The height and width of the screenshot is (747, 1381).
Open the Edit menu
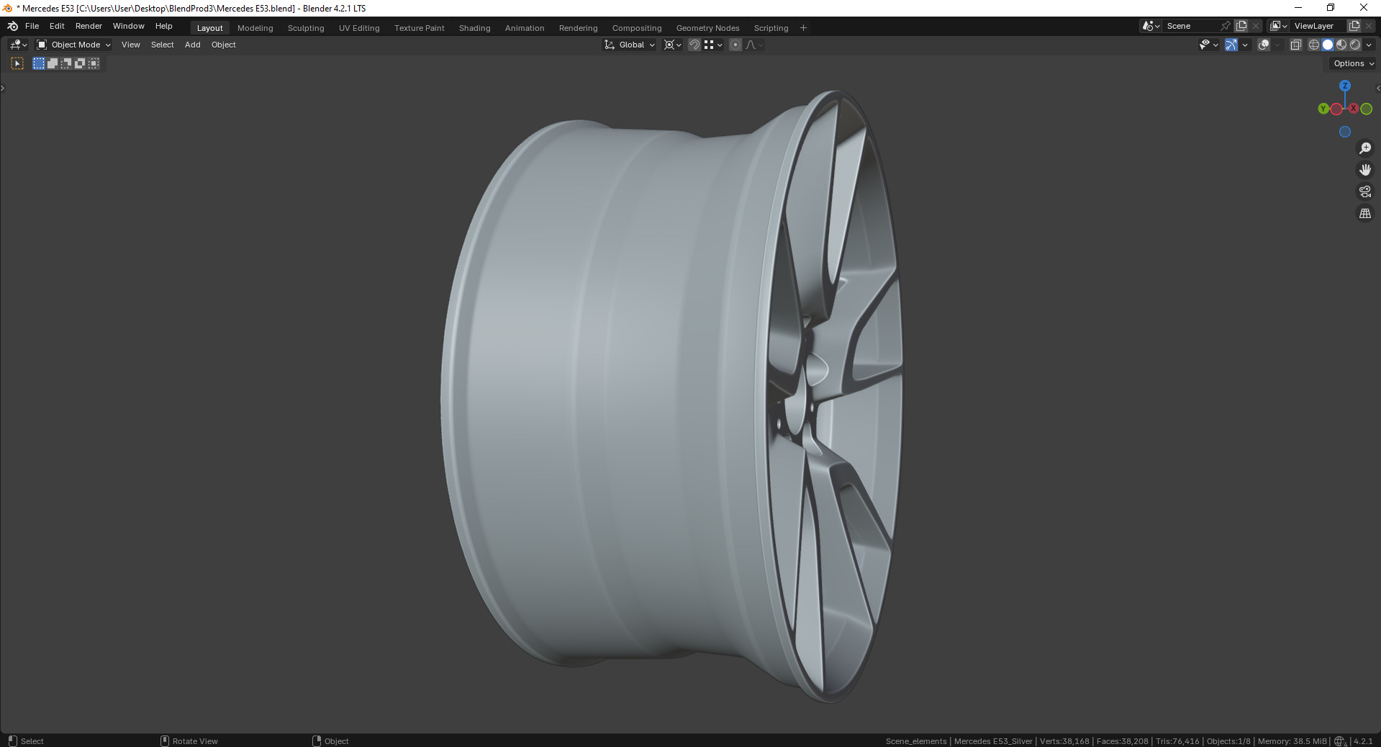pos(57,26)
